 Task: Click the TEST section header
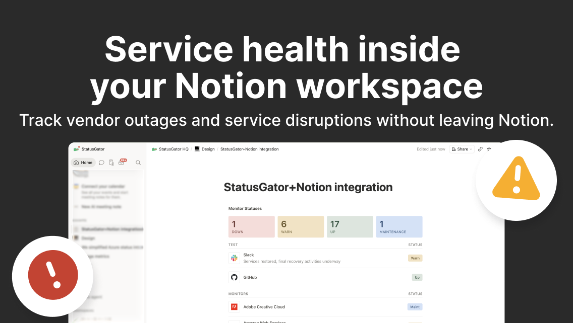point(233,245)
